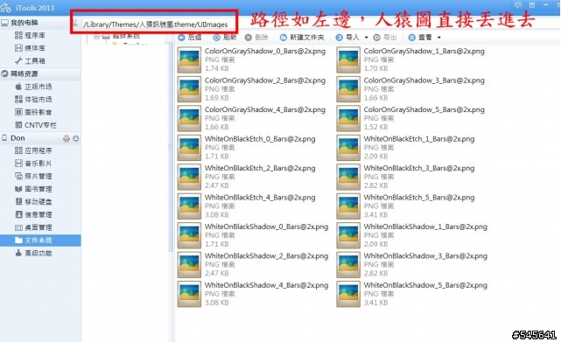Viewport: 561px width, 342px height.
Task: Select file WhiteOnBlackEtch_4_Bars@2x.png
Action: coord(247,206)
